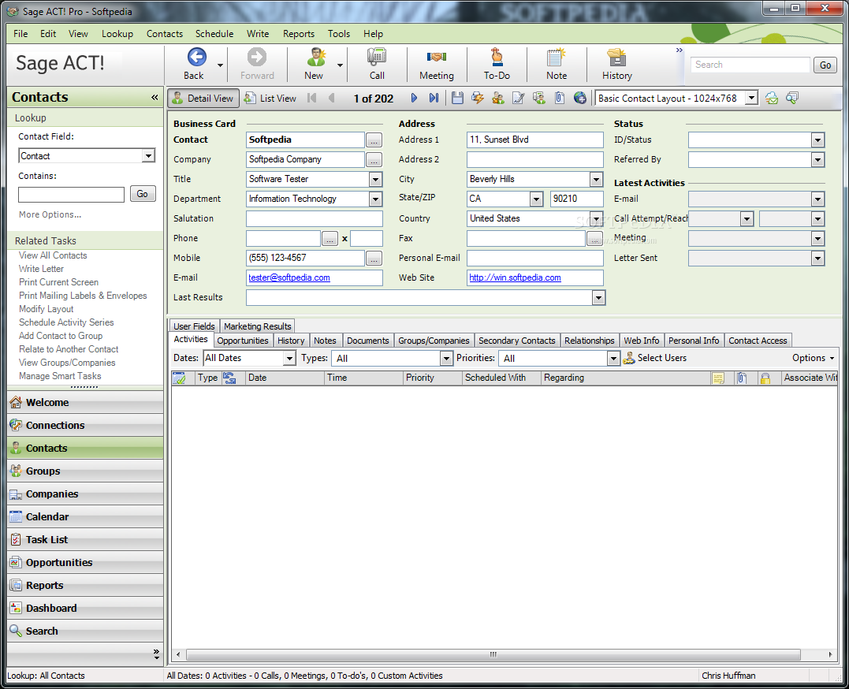The height and width of the screenshot is (689, 849).
Task: Click the ellipsis button beside Contact name
Action: [374, 140]
